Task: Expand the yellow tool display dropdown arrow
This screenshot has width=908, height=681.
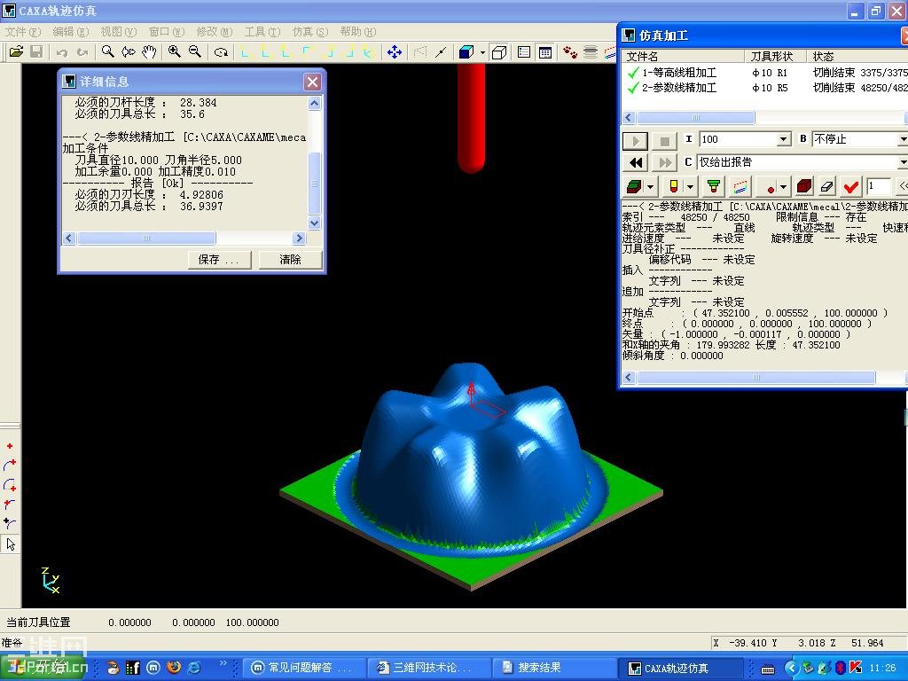Action: pos(690,187)
